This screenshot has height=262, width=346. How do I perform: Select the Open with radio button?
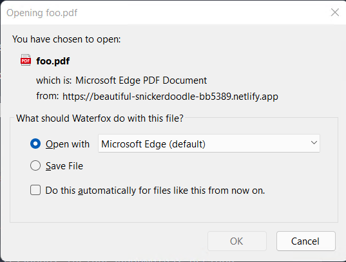click(x=35, y=144)
